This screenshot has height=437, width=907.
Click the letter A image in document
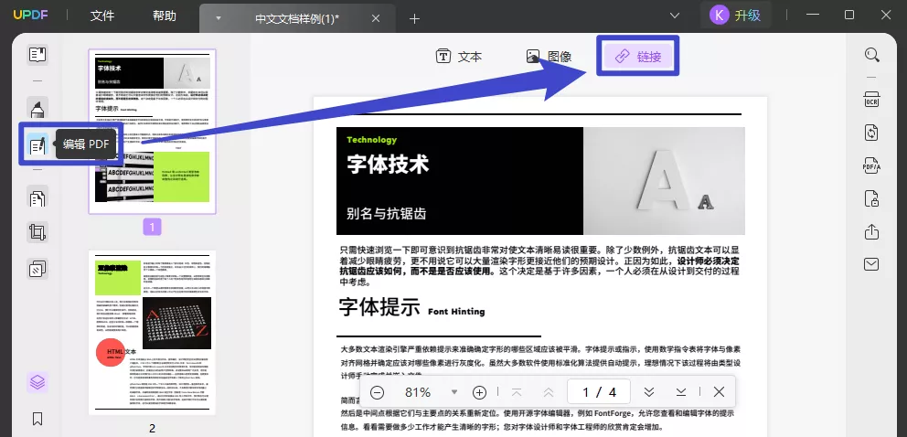click(x=664, y=181)
